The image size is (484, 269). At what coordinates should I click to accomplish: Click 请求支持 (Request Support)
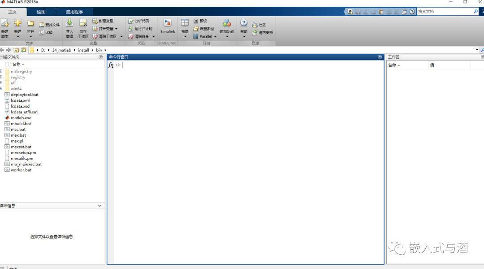pyautogui.click(x=263, y=32)
